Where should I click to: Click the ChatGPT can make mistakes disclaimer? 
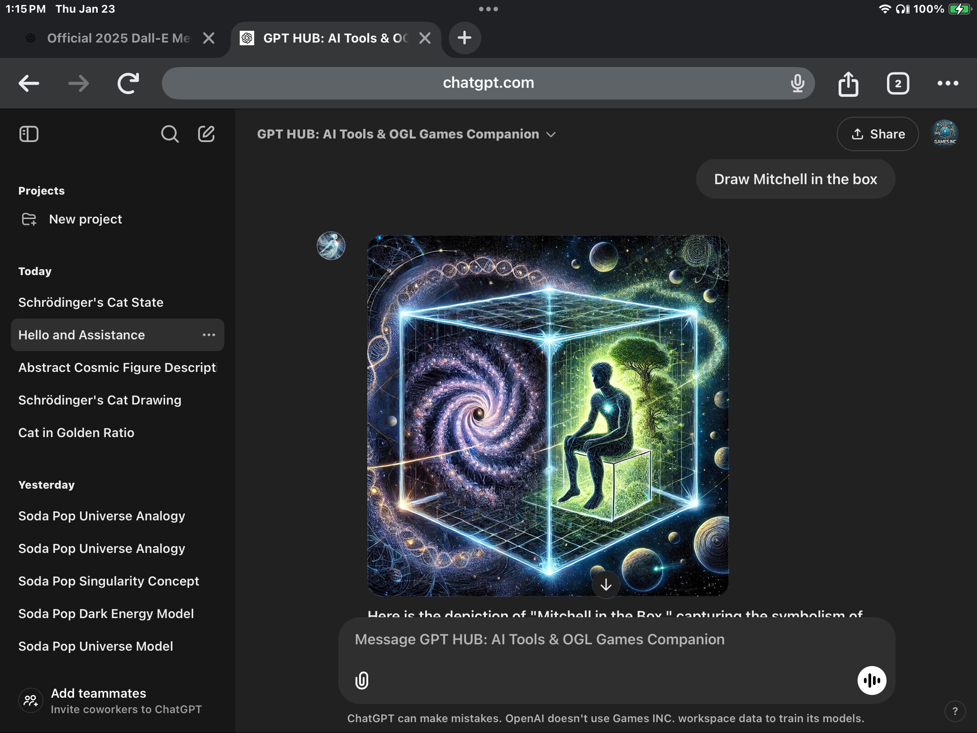606,719
